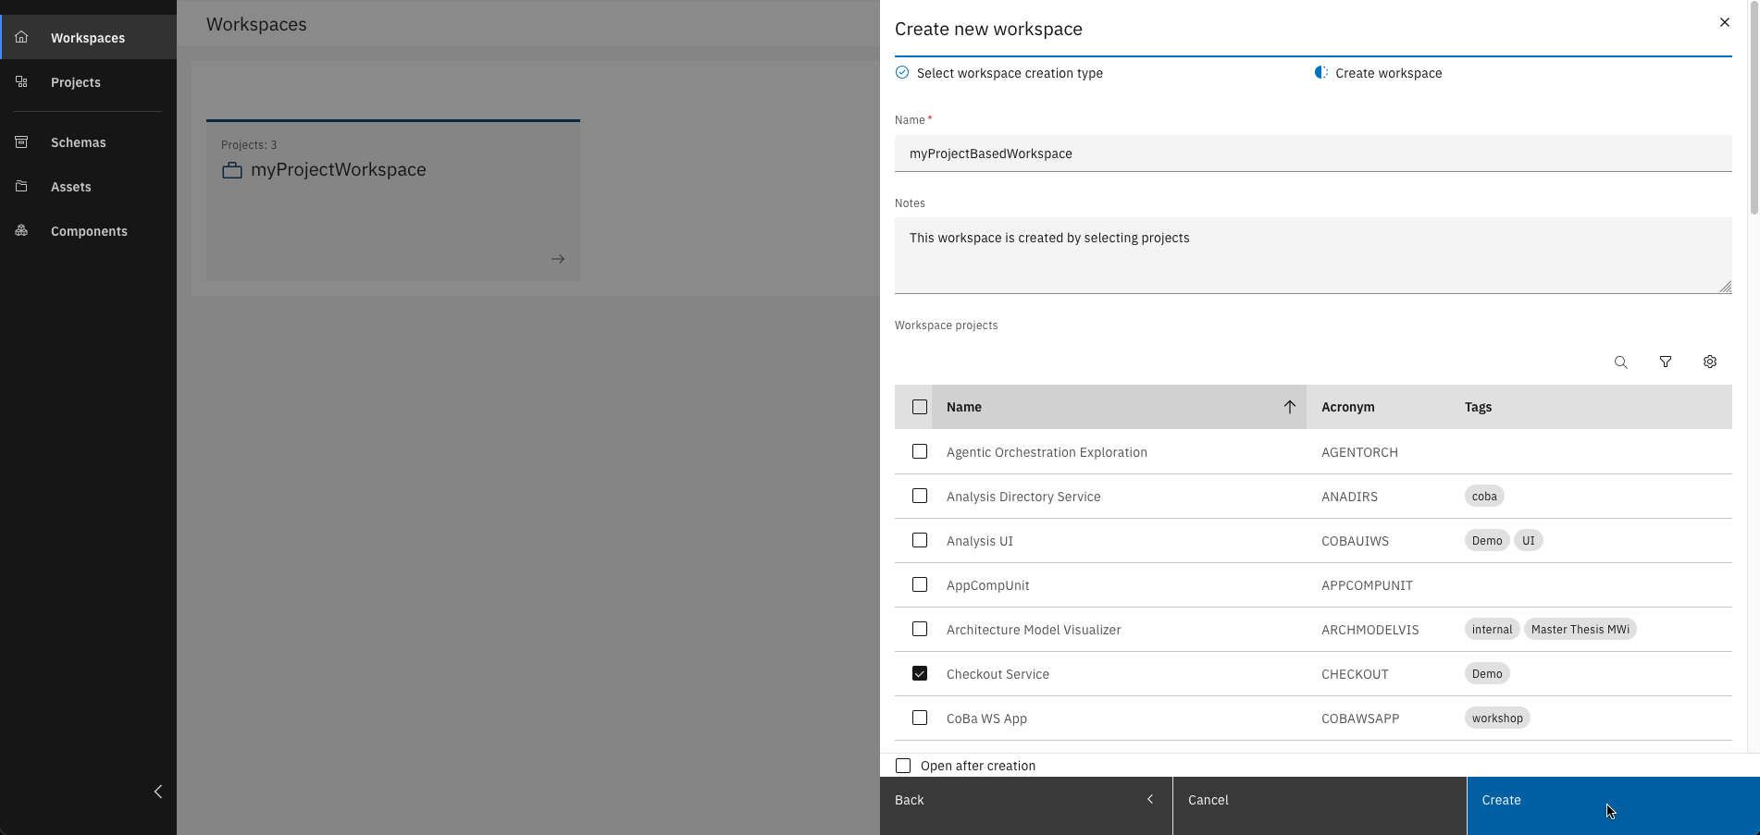The image size is (1760, 835).
Task: Open the filter icon for workspace projects
Action: tap(1665, 362)
